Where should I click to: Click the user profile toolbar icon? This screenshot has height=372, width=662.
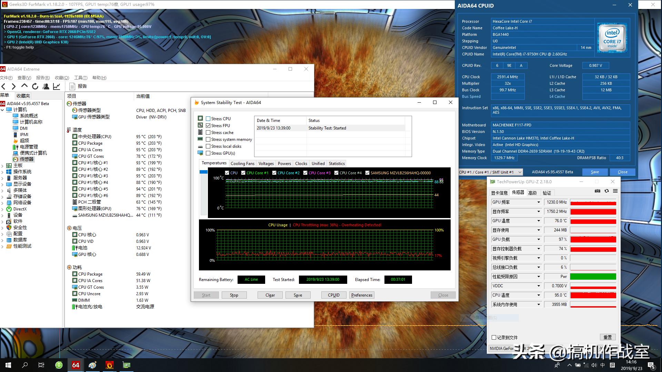pos(46,86)
